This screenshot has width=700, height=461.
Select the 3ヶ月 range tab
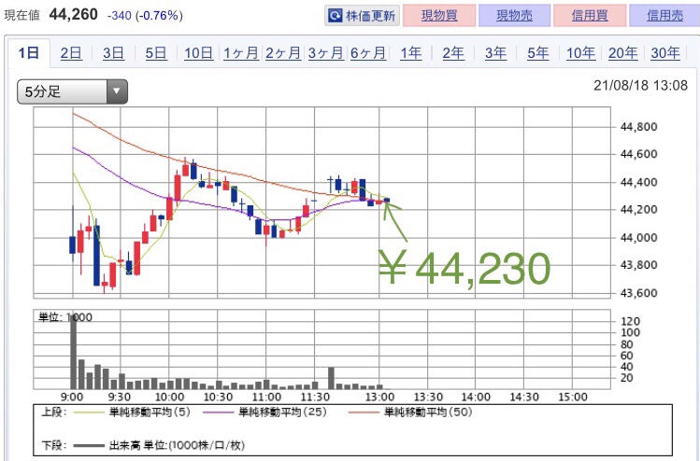tap(325, 53)
